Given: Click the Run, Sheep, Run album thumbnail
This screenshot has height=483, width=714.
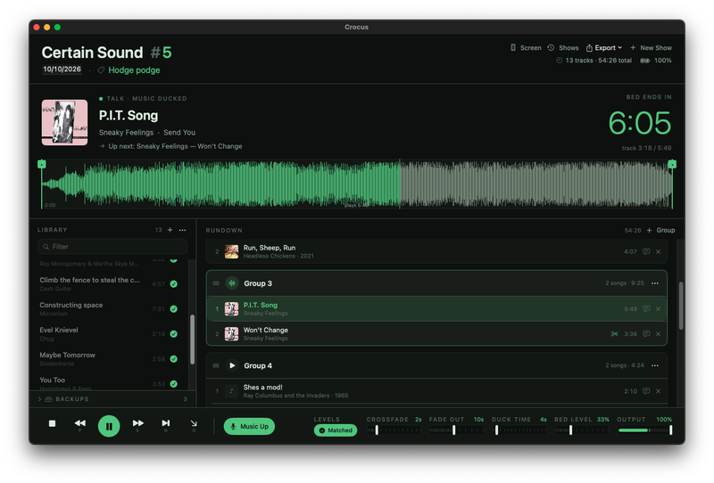Looking at the screenshot, I should point(231,251).
